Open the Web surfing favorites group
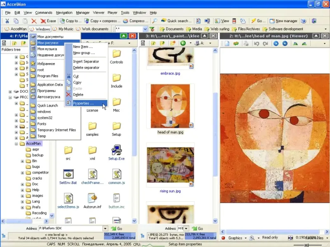330x247 pixels. pos(217,29)
